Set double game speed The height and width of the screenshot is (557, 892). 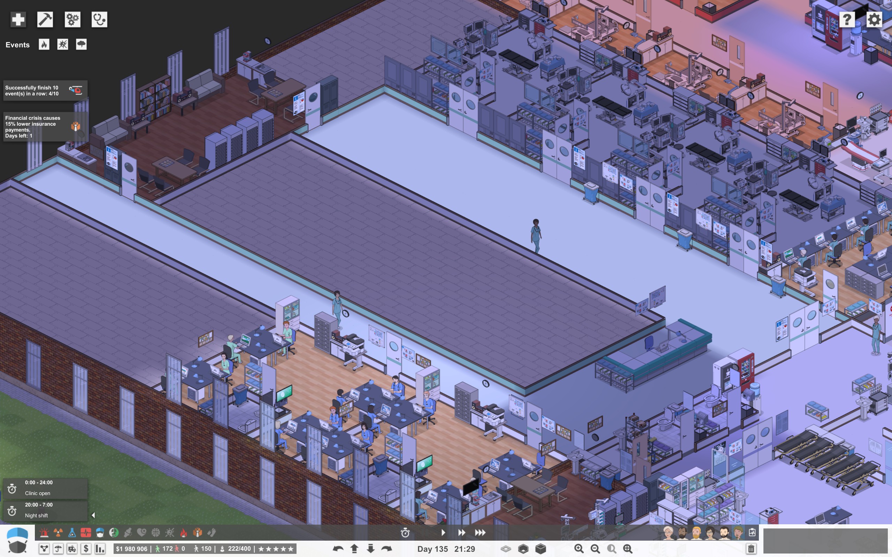(x=461, y=533)
